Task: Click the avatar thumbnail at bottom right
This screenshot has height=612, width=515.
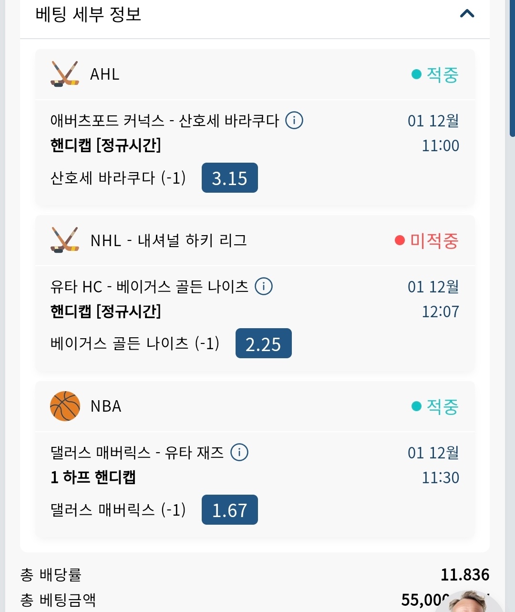Action: click(470, 603)
